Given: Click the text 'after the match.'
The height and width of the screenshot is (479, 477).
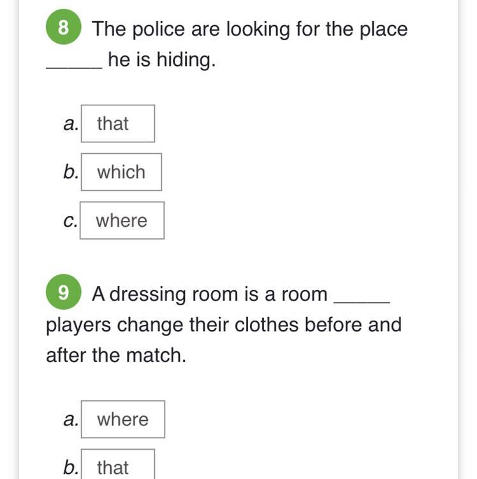Looking at the screenshot, I should point(116,355).
